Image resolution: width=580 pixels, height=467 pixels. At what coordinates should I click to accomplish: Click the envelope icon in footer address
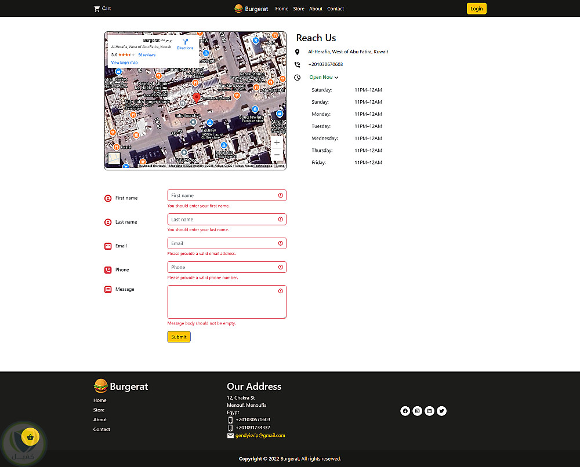tap(230, 436)
